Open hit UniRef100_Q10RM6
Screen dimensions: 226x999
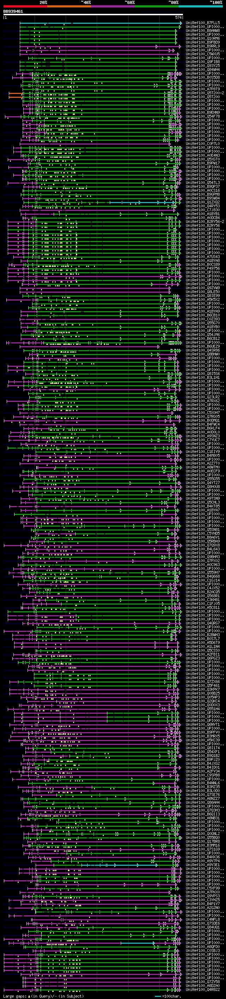click(x=203, y=38)
